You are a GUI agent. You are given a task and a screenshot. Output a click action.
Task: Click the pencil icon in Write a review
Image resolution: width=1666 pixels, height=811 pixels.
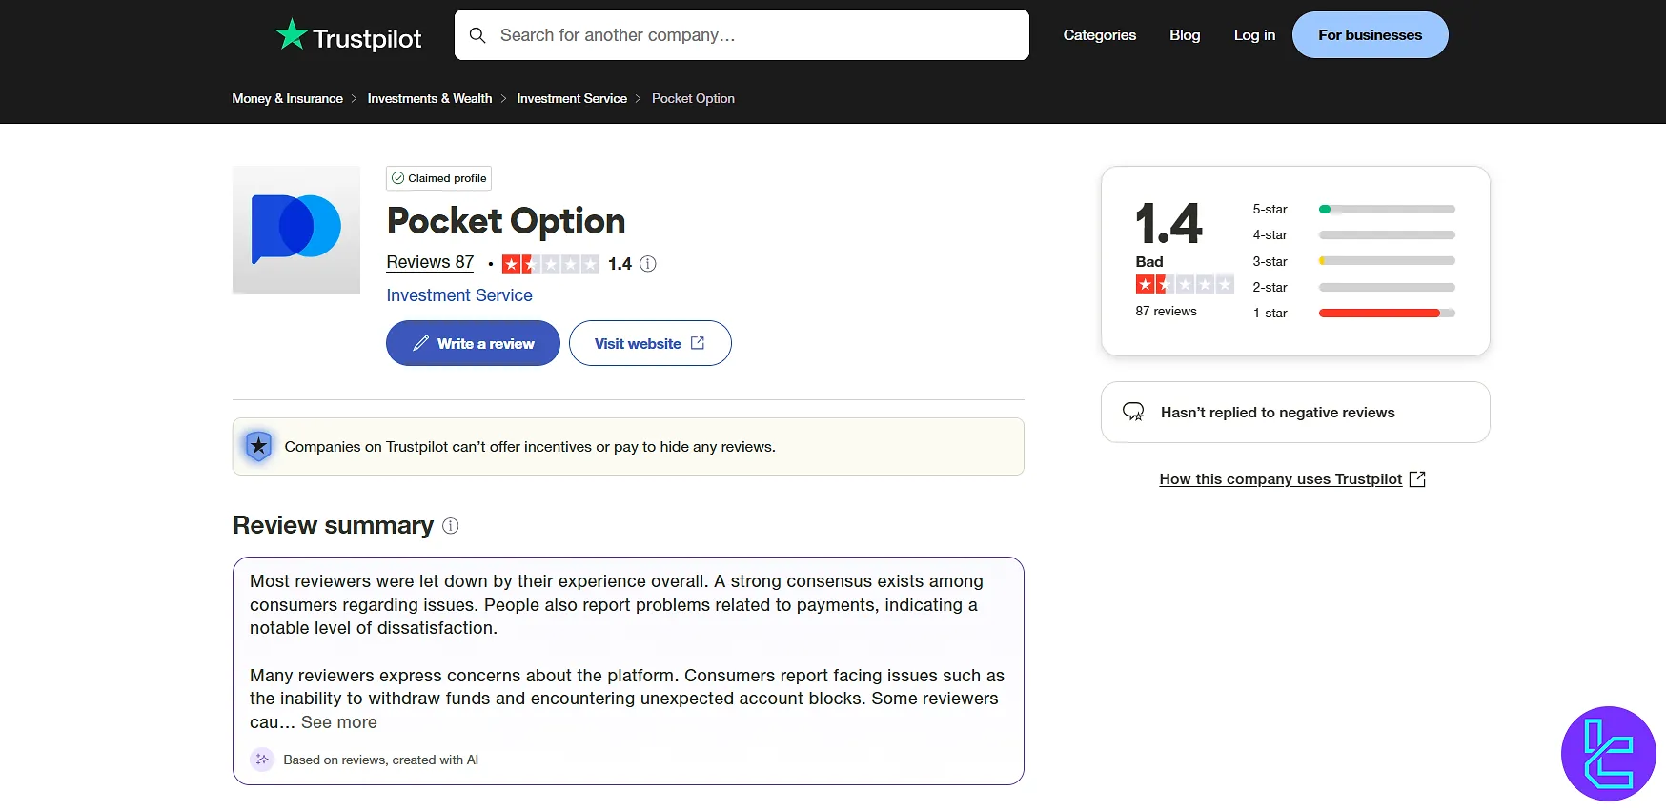pyautogui.click(x=420, y=343)
